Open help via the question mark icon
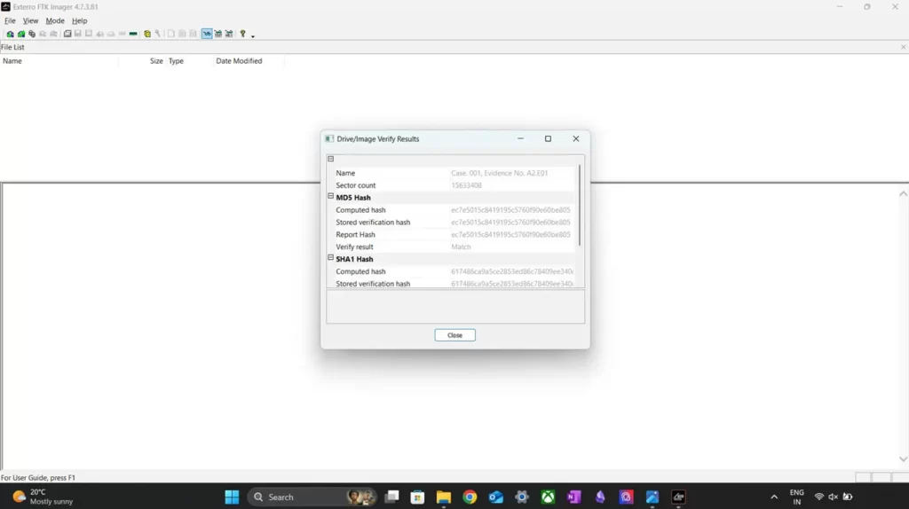 pos(242,34)
